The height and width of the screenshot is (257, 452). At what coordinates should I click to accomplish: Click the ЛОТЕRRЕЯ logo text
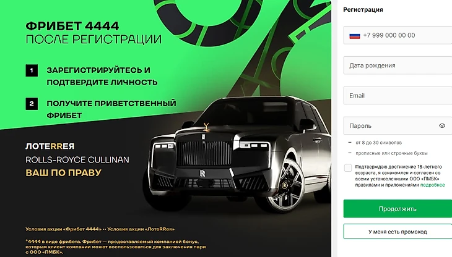point(50,146)
